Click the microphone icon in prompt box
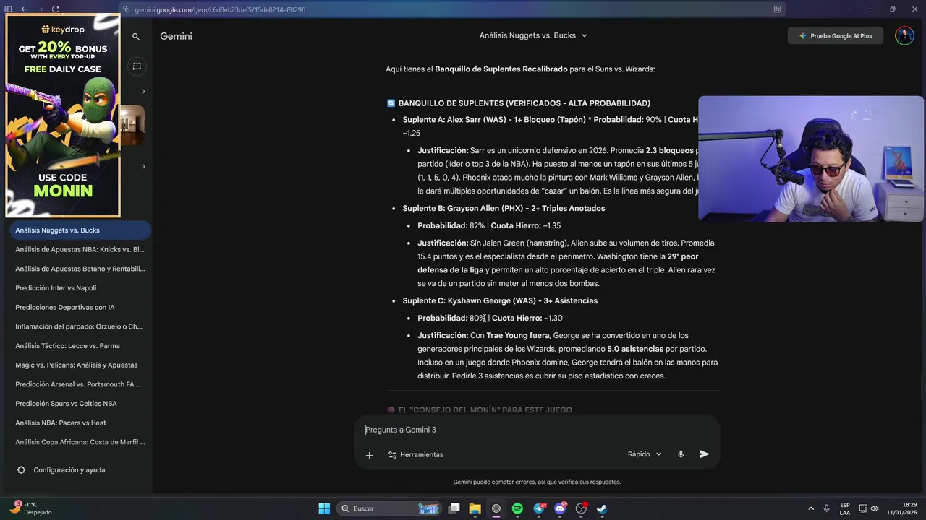The image size is (926, 520). point(681,454)
